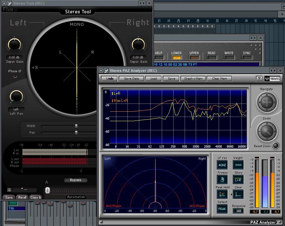The height and width of the screenshot is (226, 285).
Task: Click the Weight curve icon button
Action: point(238,165)
